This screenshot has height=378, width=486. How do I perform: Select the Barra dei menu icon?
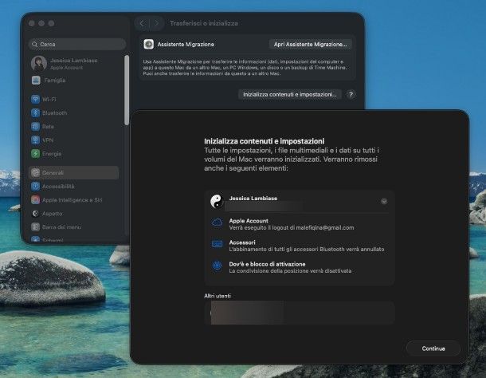click(x=35, y=227)
